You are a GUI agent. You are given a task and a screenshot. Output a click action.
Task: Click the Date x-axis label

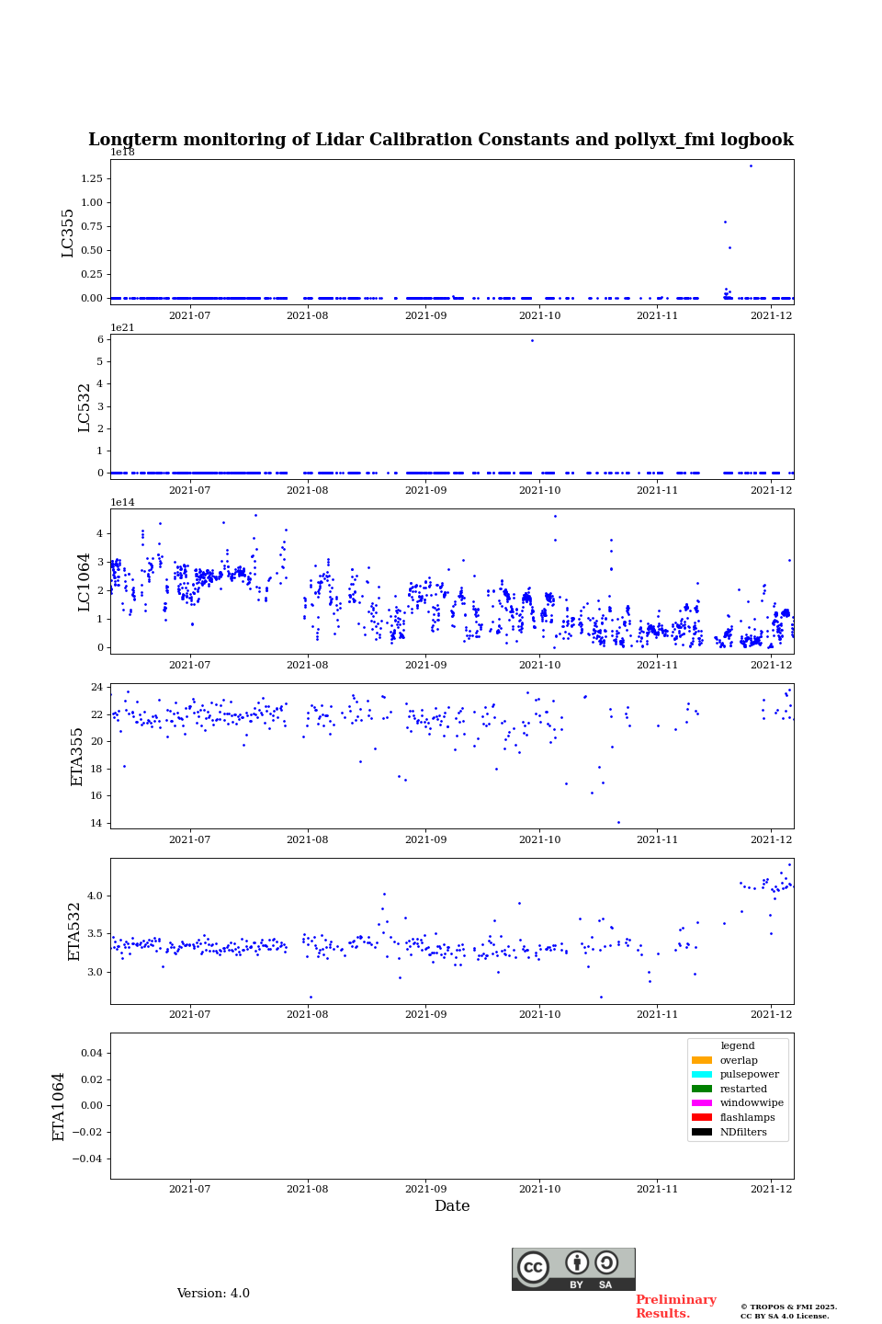pyautogui.click(x=452, y=1206)
